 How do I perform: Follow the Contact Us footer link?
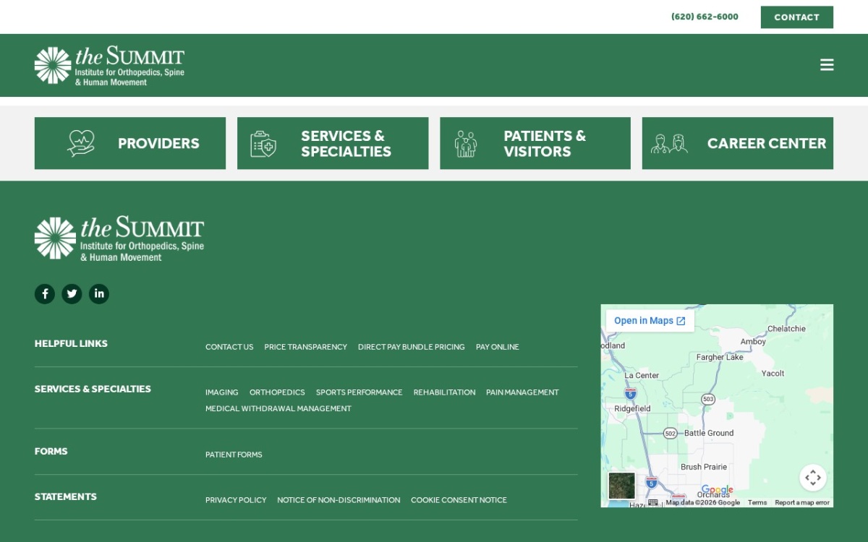[229, 347]
